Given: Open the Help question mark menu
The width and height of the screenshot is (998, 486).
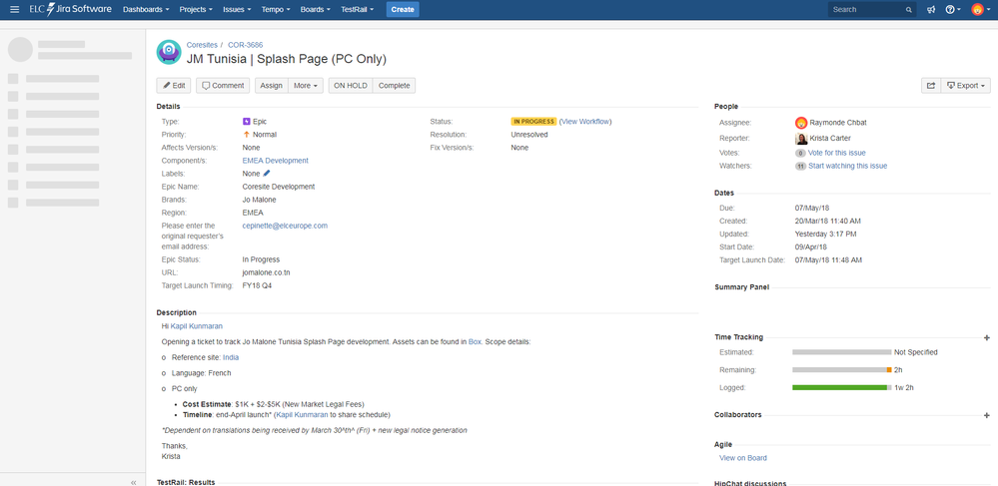Looking at the screenshot, I should click(x=952, y=10).
